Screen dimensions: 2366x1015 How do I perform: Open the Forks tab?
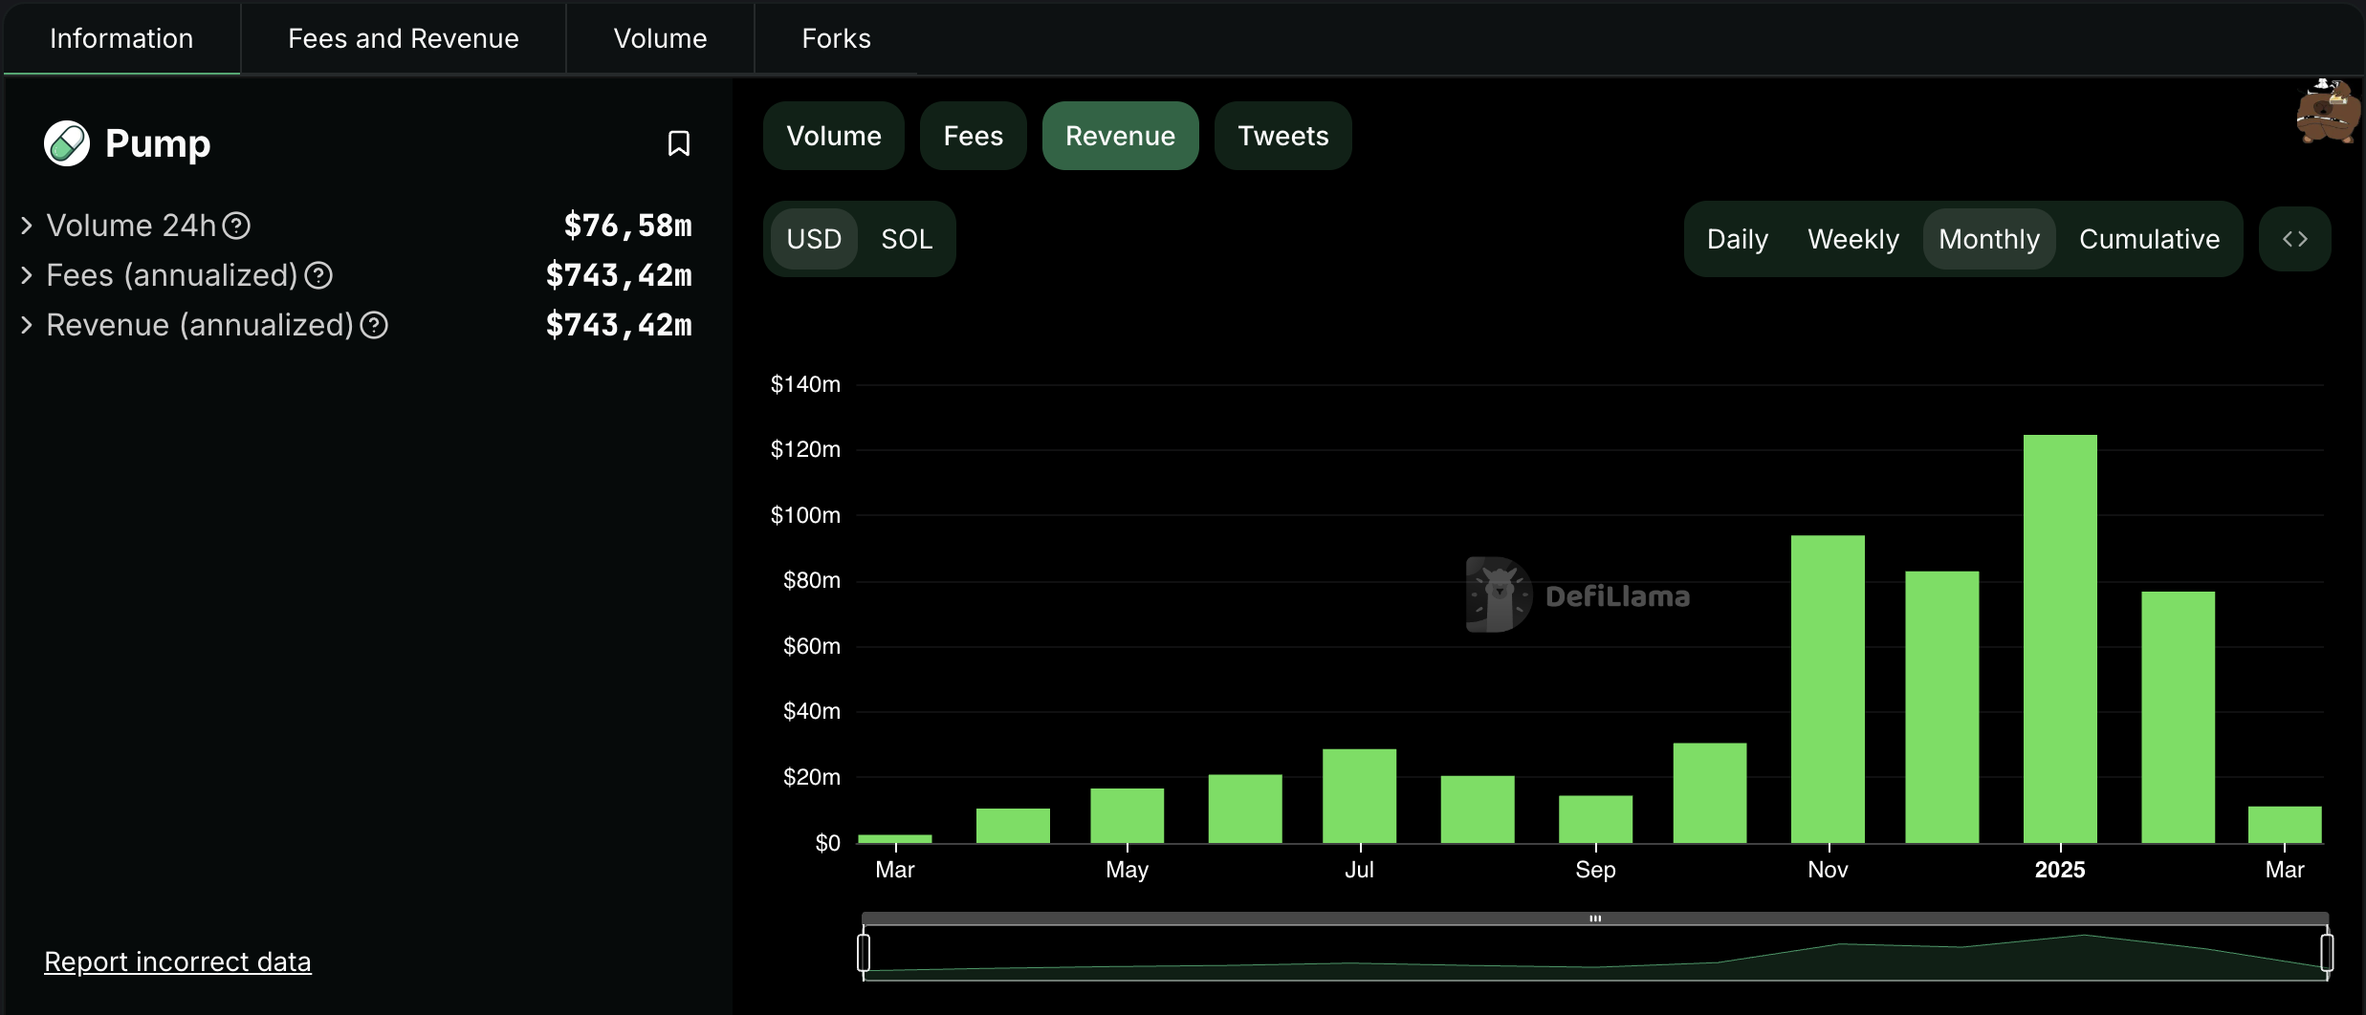pos(836,38)
